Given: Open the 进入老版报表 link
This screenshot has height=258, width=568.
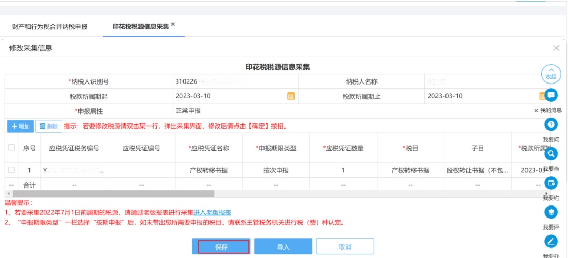Looking at the screenshot, I should pyautogui.click(x=212, y=212).
